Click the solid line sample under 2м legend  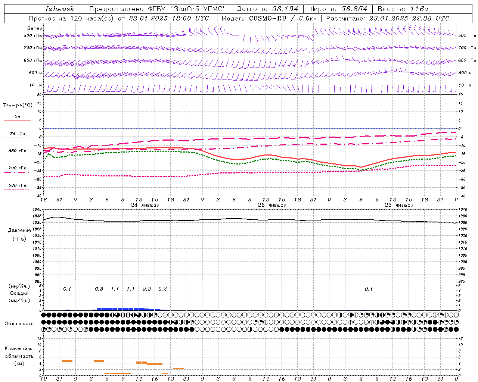pyautogui.click(x=17, y=121)
